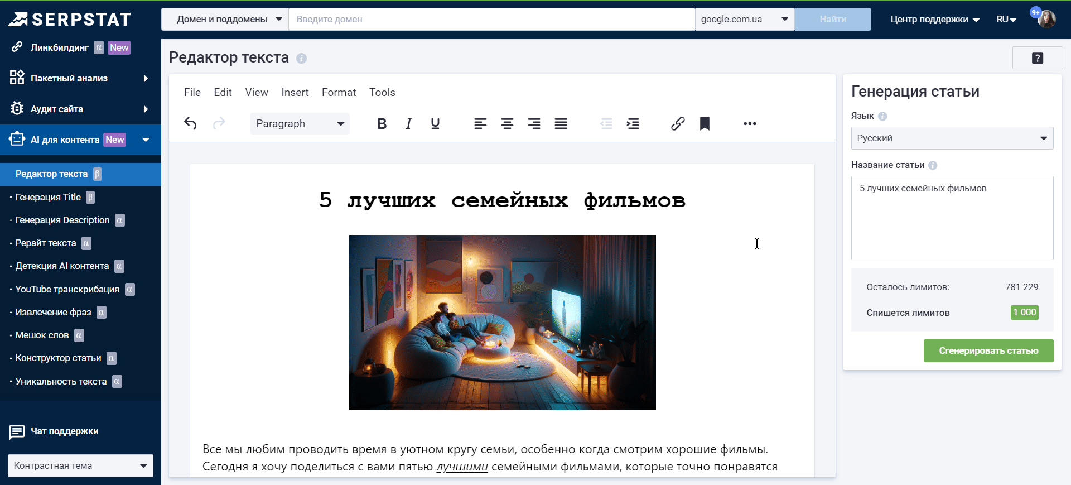The height and width of the screenshot is (485, 1071).
Task: Insert an anchor bookmark
Action: click(x=705, y=124)
